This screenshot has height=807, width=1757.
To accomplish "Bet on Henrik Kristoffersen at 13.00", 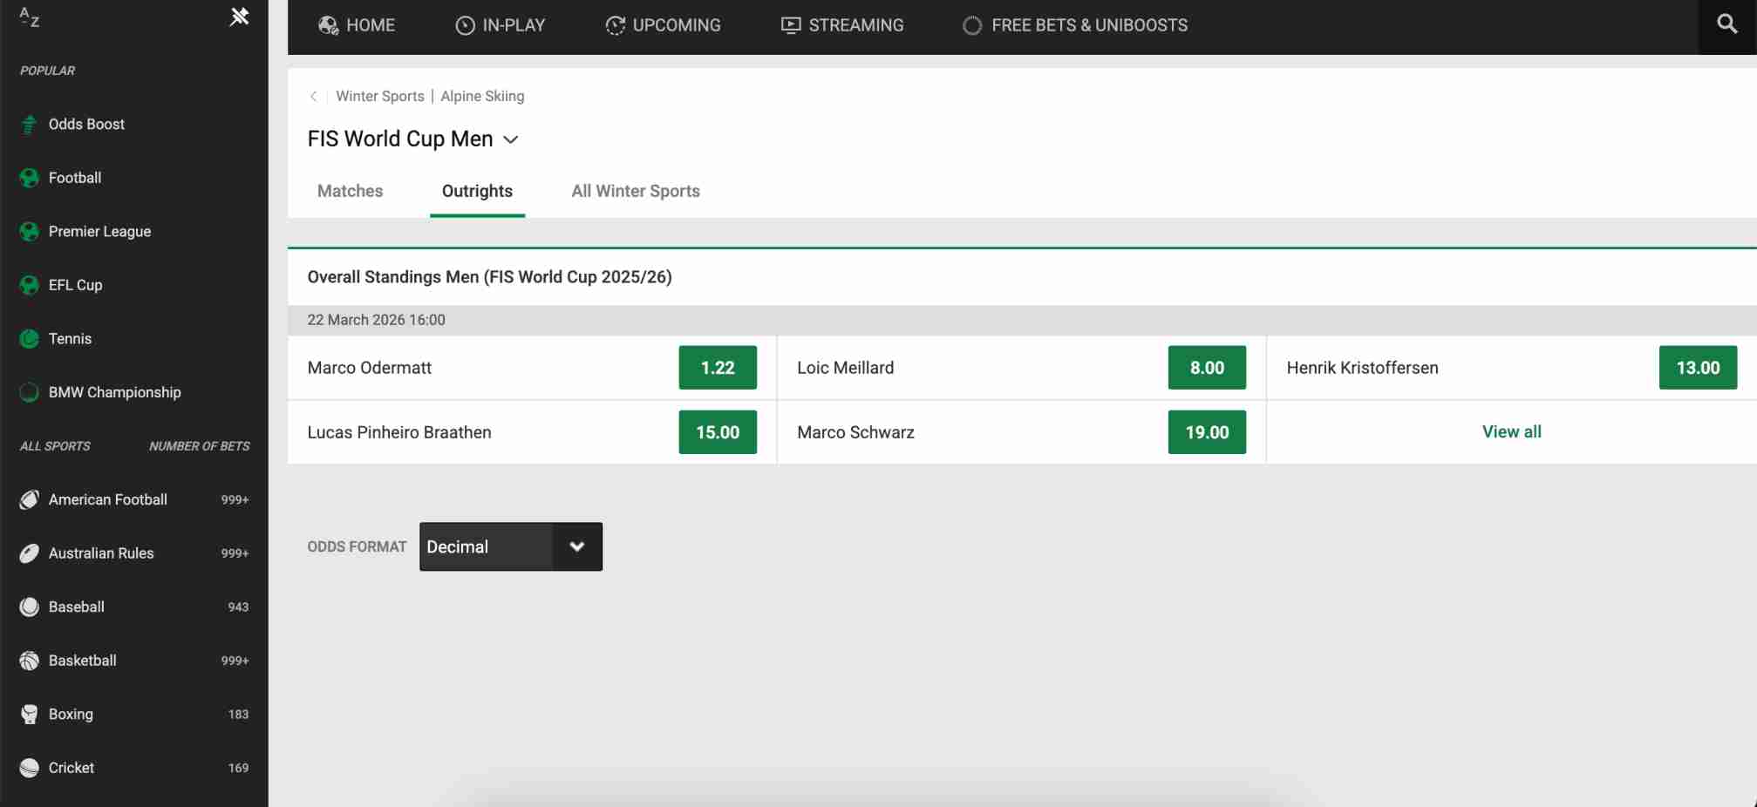I will pos(1698,368).
